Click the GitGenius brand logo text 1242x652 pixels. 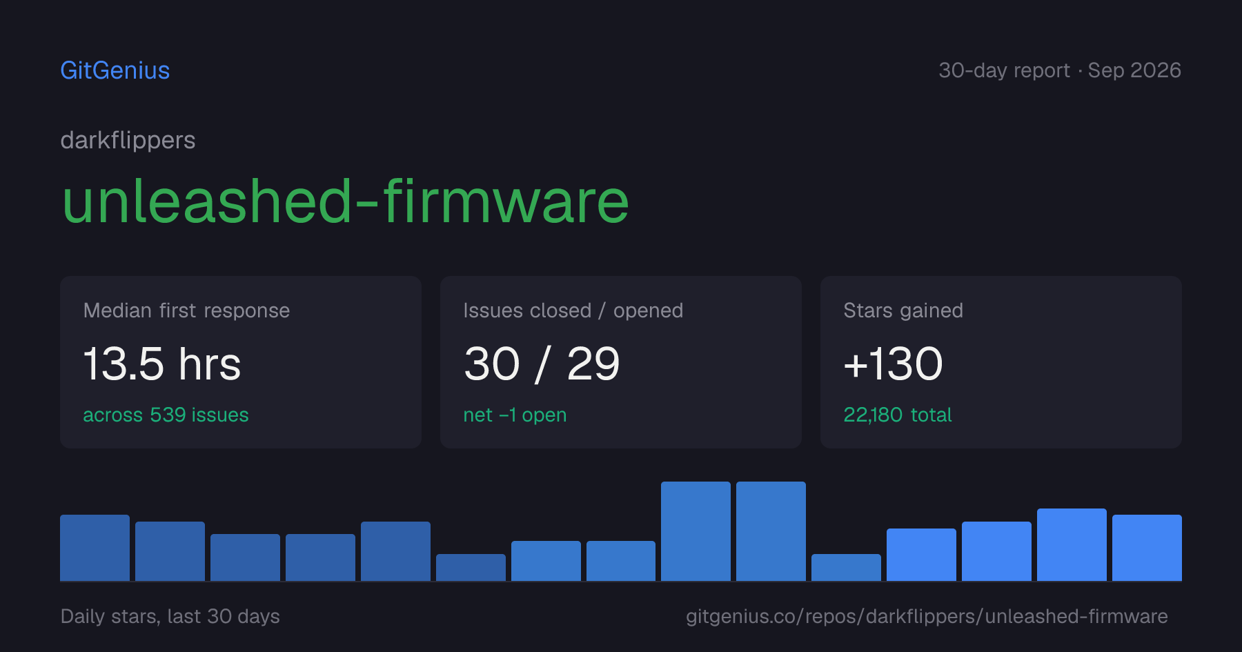pos(115,70)
